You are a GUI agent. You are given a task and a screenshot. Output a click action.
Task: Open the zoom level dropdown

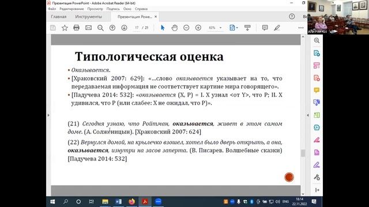(220, 28)
